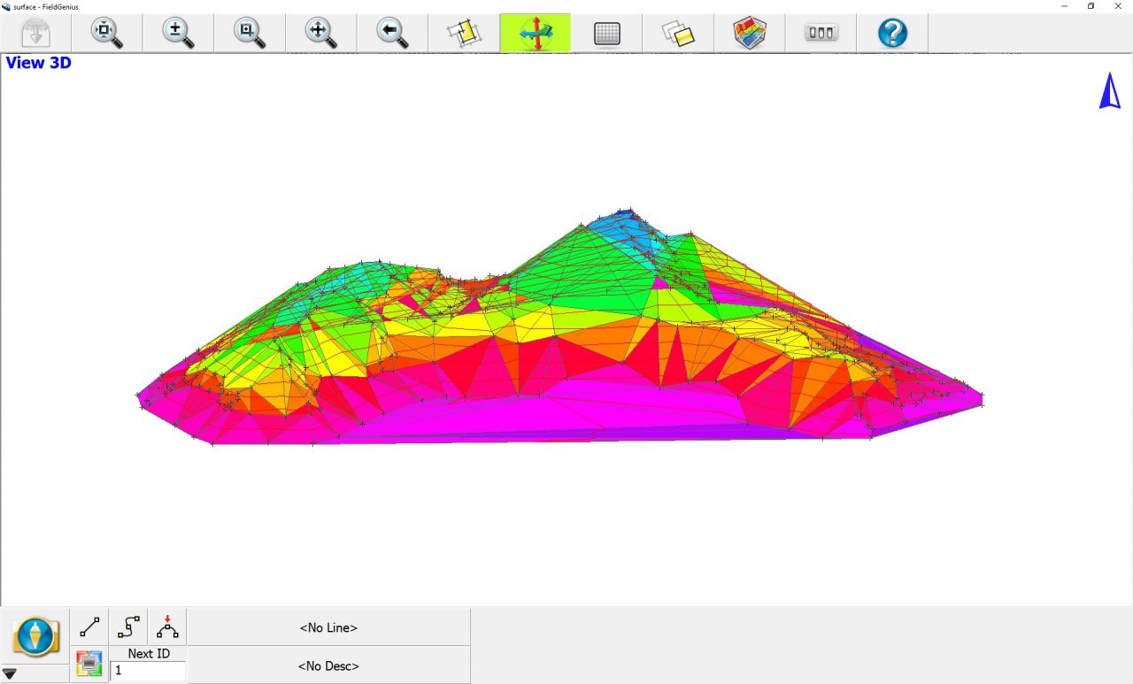Toggle the grid display button
Screen dimensions: 1133x684
(606, 33)
